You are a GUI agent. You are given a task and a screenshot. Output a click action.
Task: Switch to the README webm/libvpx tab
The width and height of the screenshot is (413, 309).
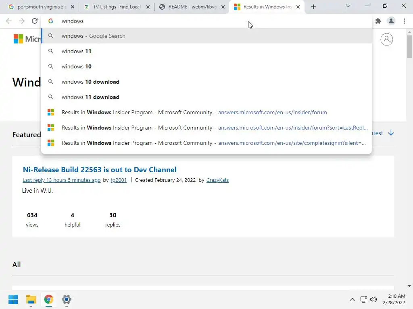tap(192, 7)
